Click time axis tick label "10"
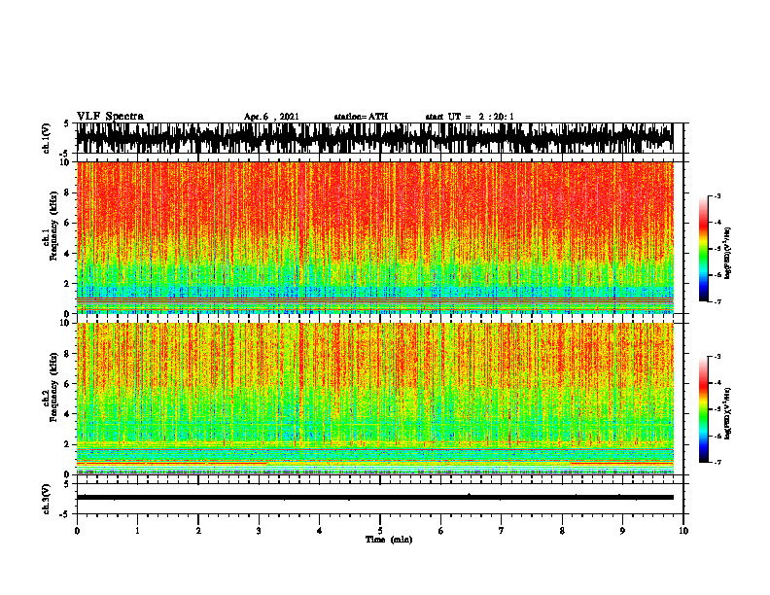Image resolution: width=770 pixels, height=595 pixels. pyautogui.click(x=683, y=531)
